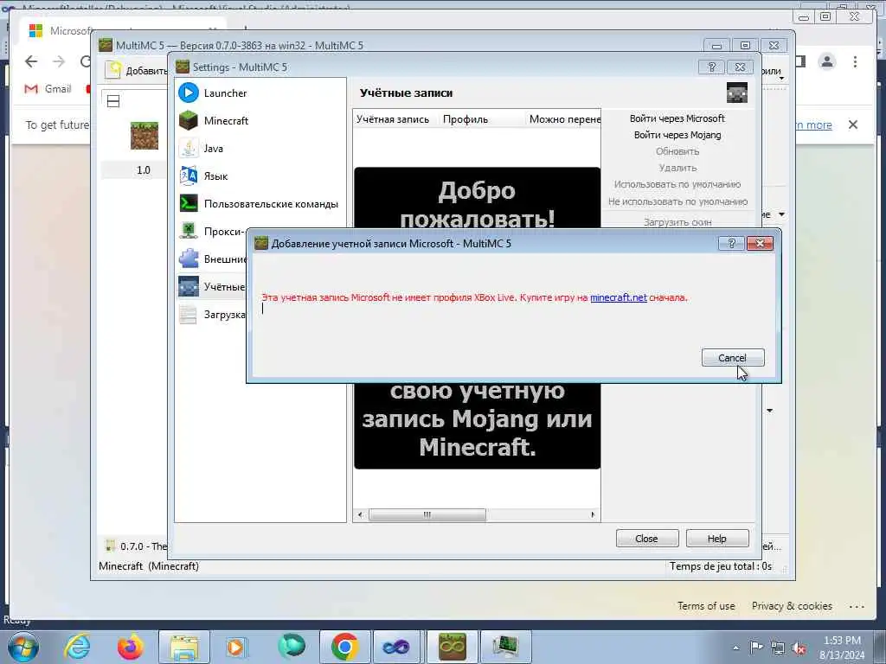Image resolution: width=886 pixels, height=664 pixels.
Task: Click the Action Center flag tray icon
Action: tap(756, 648)
